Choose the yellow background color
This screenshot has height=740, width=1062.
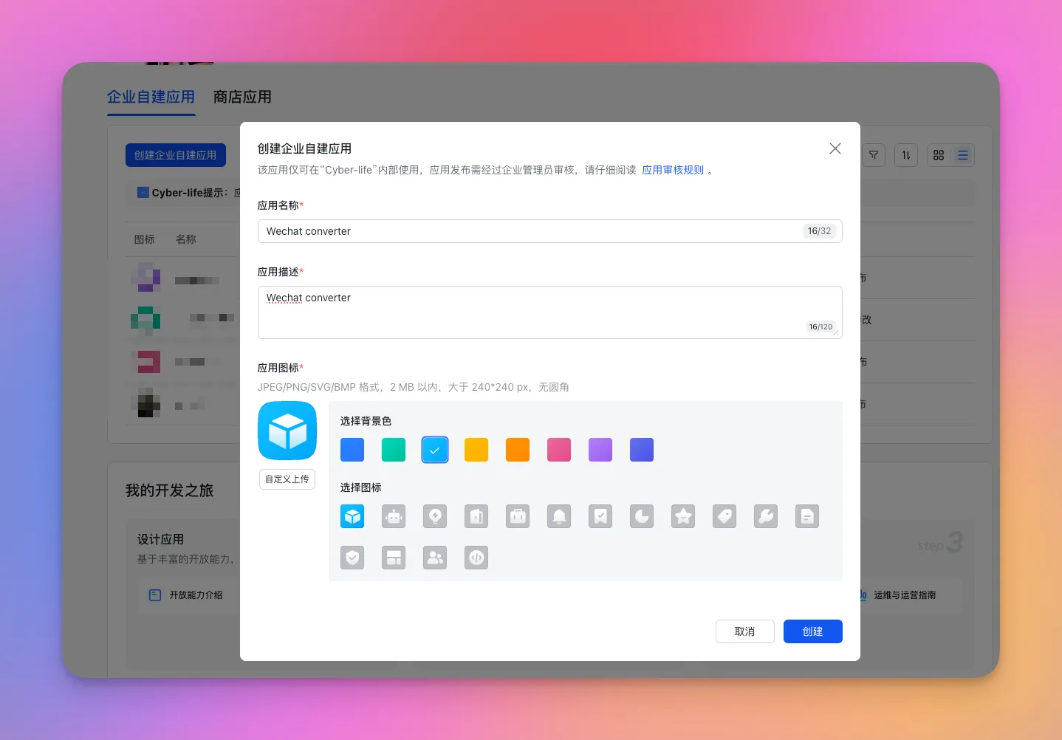tap(476, 450)
